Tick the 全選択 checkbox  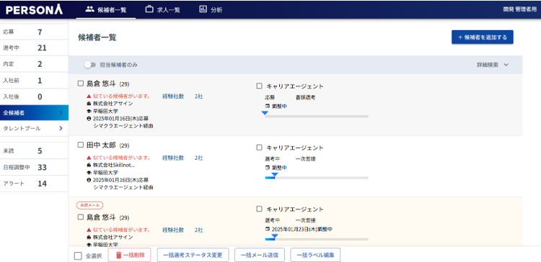pyautogui.click(x=79, y=256)
